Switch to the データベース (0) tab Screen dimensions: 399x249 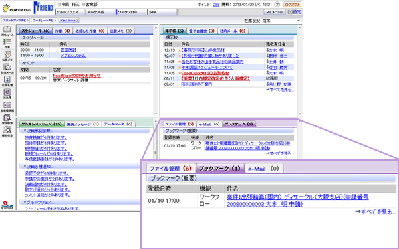tap(118, 124)
